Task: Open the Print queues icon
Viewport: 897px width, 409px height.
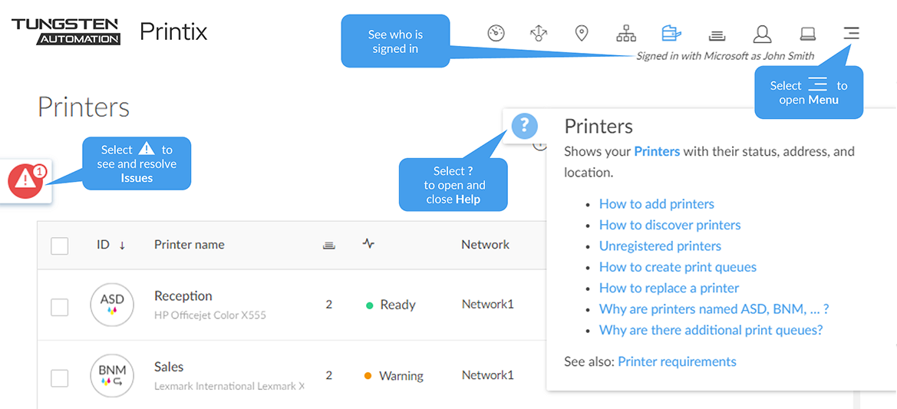Action: tap(717, 35)
